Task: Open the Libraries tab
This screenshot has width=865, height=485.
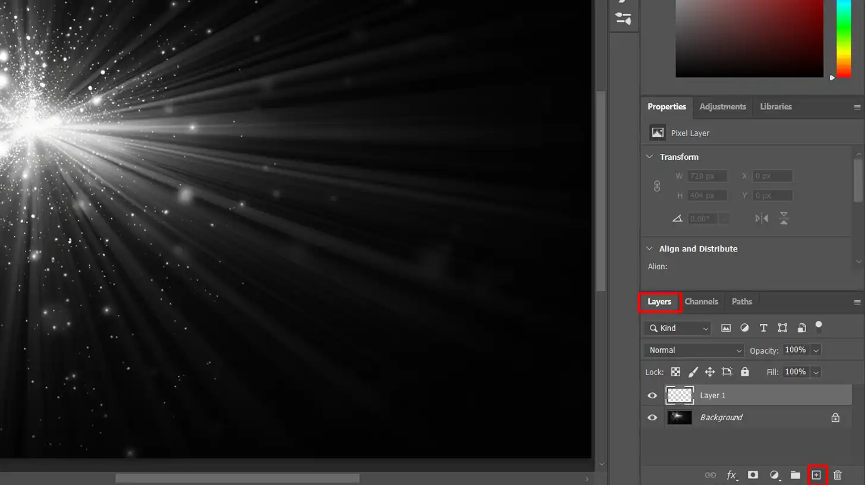Action: 776,106
